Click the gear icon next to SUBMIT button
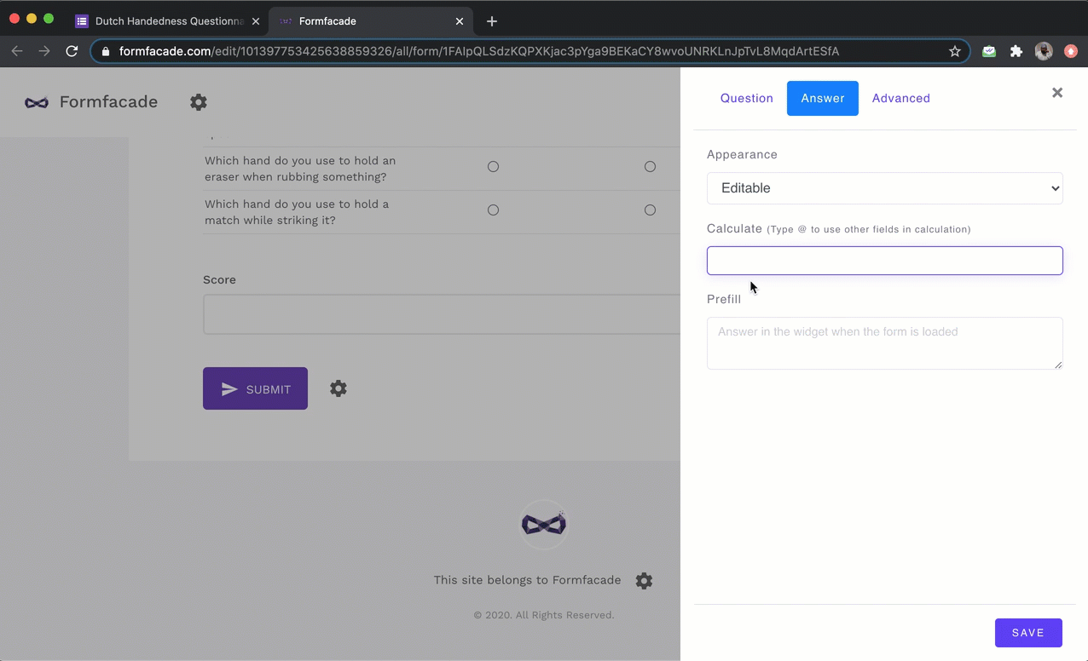This screenshot has height=661, width=1088. (x=338, y=388)
